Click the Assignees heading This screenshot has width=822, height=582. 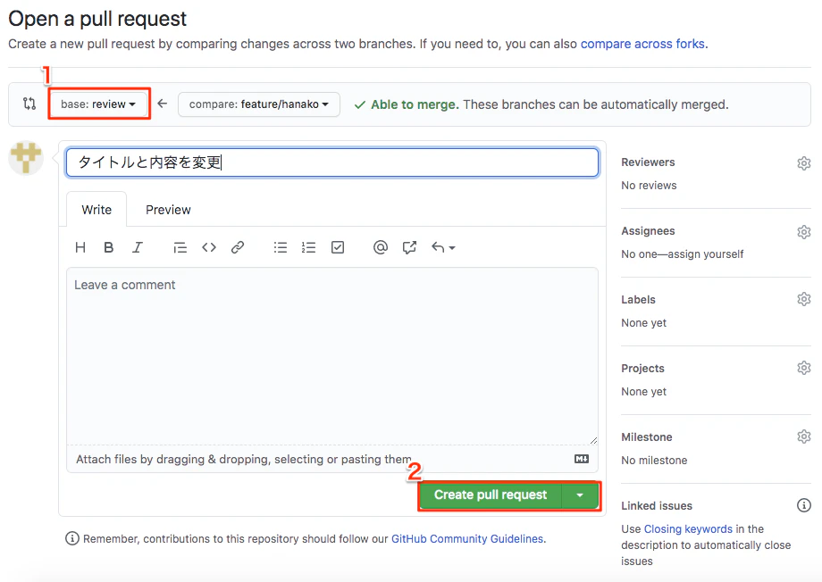[648, 231]
